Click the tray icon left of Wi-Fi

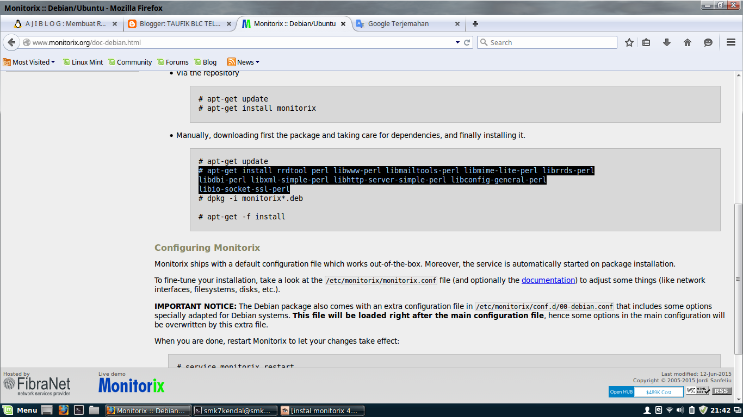[x=659, y=410]
